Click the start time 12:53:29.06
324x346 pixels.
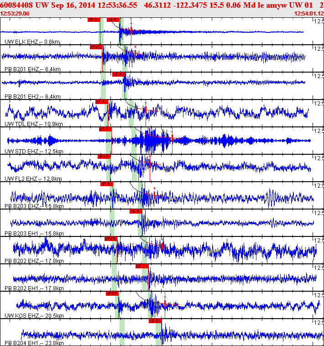tap(15, 14)
